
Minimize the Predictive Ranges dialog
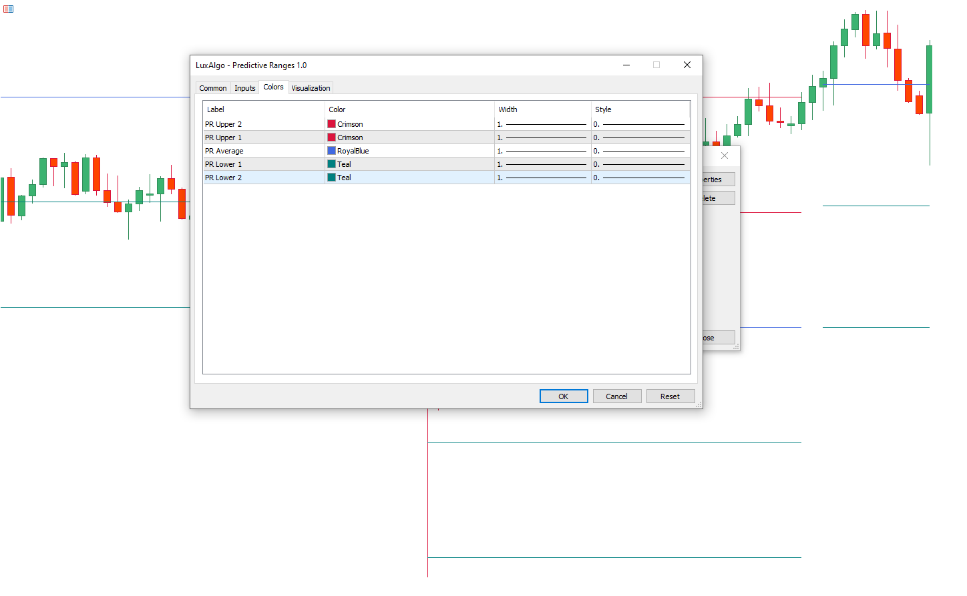(x=626, y=65)
